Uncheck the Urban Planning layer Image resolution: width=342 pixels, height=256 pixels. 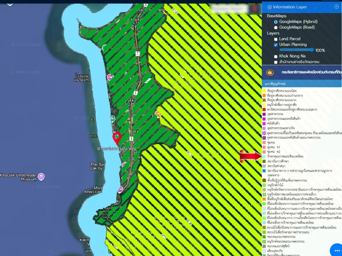[x=276, y=44]
